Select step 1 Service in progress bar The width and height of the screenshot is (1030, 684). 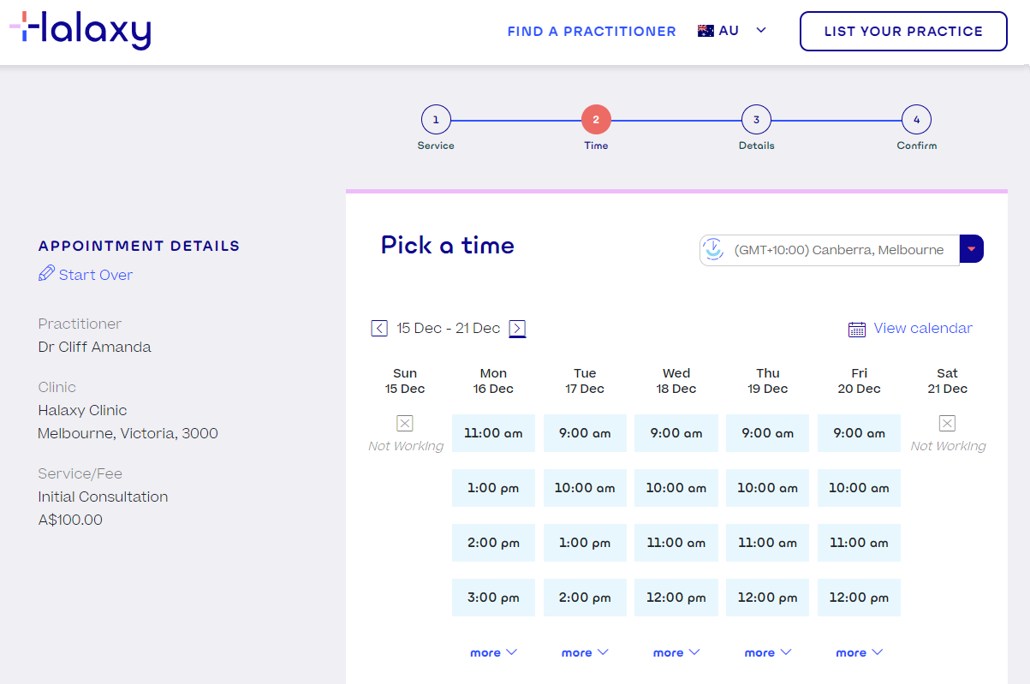pyautogui.click(x=436, y=120)
